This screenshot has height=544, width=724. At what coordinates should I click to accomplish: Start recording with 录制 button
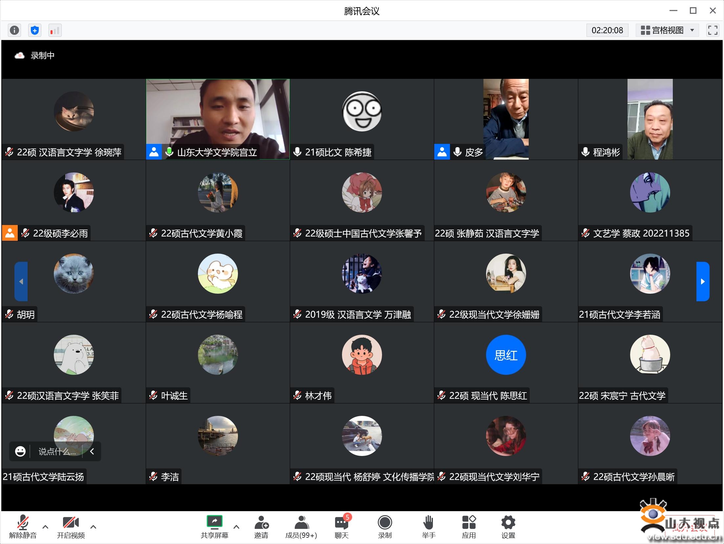[x=385, y=527]
